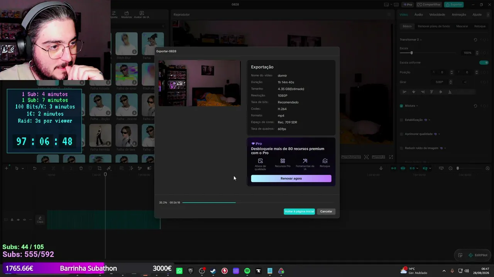Image resolution: width=494 pixels, height=277 pixels.
Task: Undo the last action in timeline toolbar
Action: pyautogui.click(x=34, y=168)
